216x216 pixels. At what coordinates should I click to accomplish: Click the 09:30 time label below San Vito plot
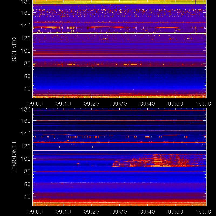pos(119,104)
